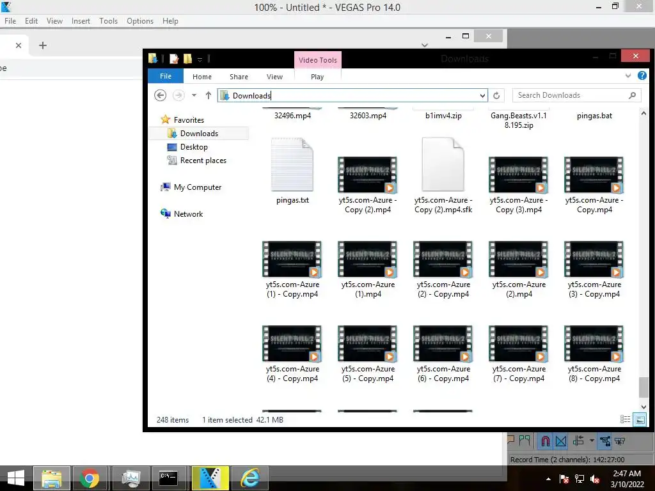Open VEGAS Pro Edit menu
Screen dimensions: 655x491
(x=31, y=21)
